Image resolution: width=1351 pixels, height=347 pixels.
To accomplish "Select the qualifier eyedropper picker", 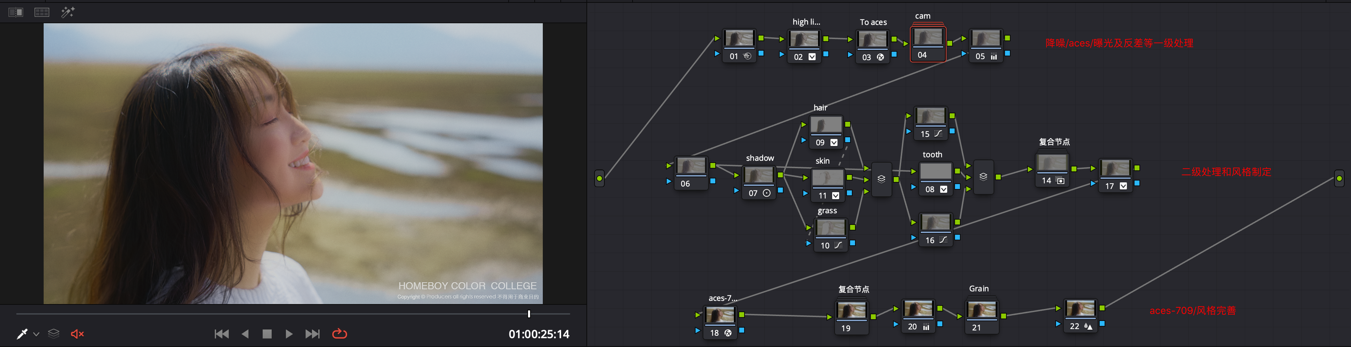I will coord(22,334).
